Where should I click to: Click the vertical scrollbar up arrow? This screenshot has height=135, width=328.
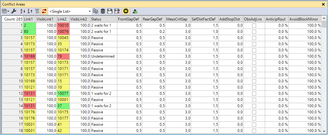pyautogui.click(x=324, y=19)
